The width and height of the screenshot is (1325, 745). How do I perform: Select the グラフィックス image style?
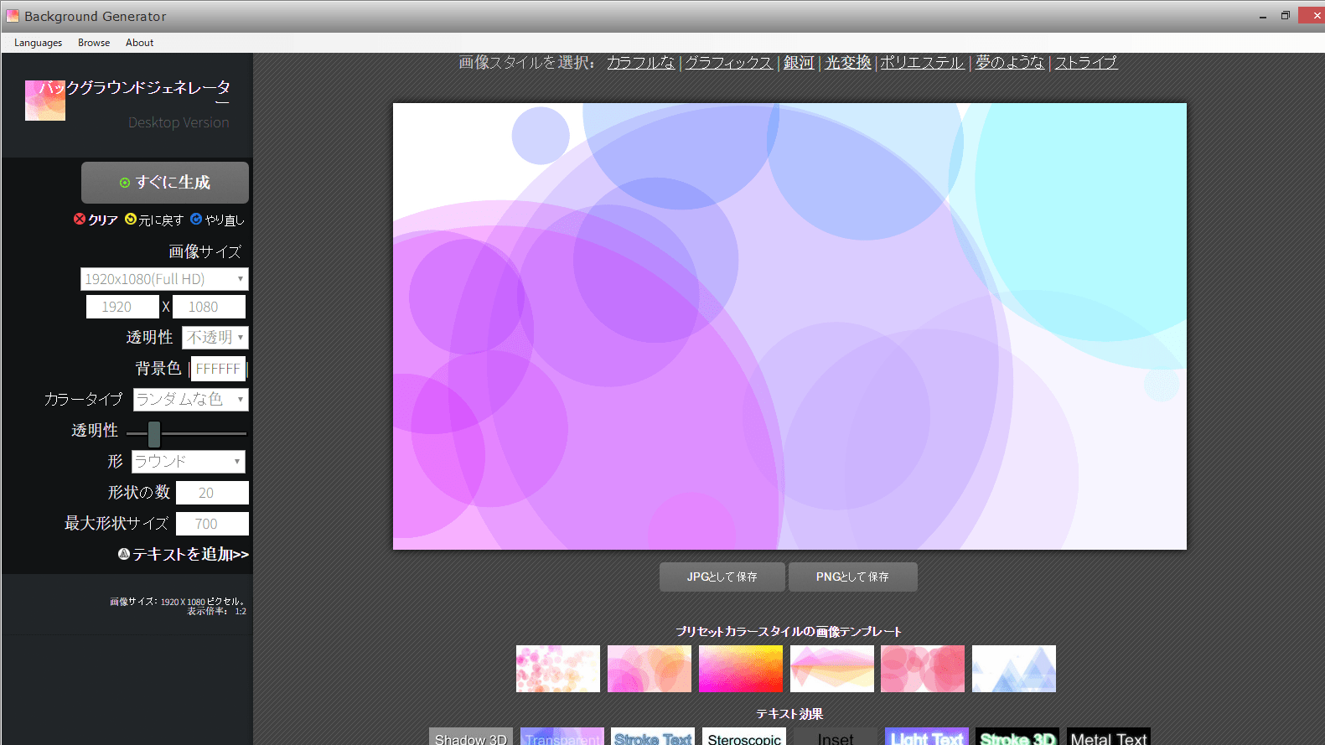(x=728, y=62)
